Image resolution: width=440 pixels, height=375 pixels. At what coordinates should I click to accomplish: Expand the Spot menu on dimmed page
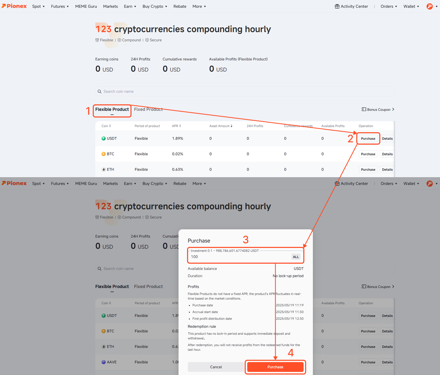pyautogui.click(x=38, y=184)
